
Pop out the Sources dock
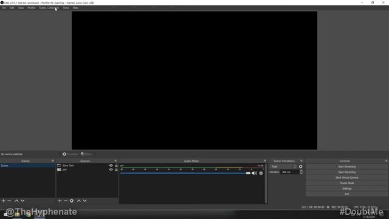pyautogui.click(x=115, y=161)
